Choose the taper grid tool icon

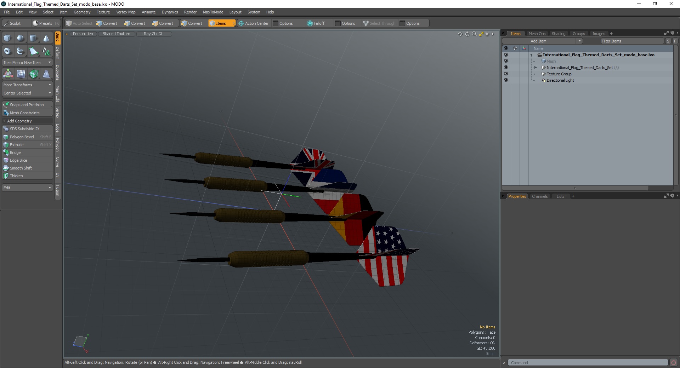tap(46, 74)
